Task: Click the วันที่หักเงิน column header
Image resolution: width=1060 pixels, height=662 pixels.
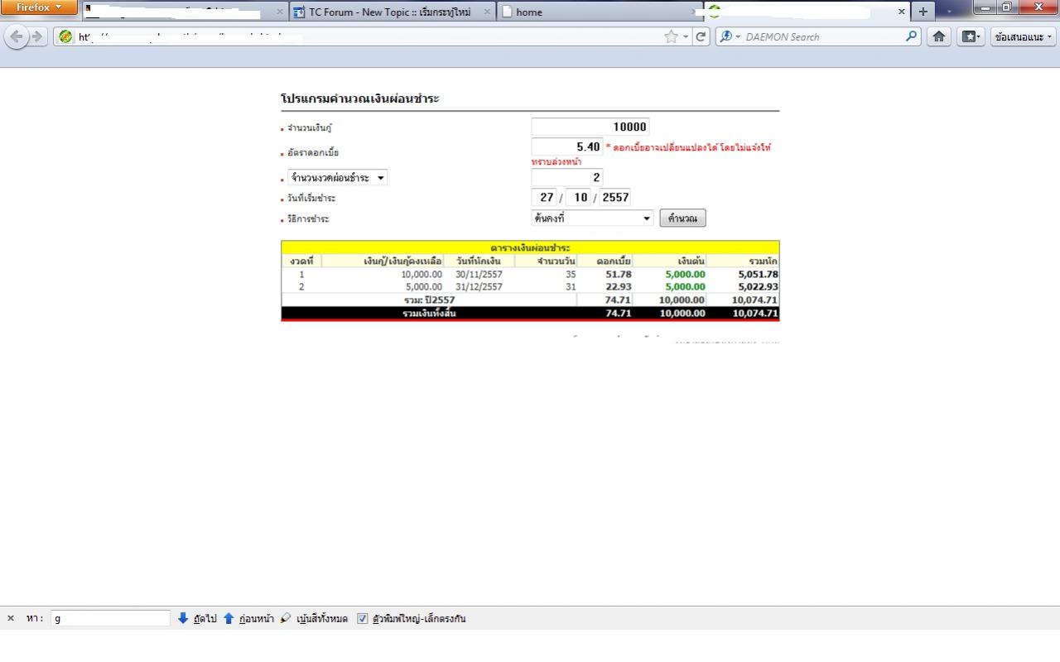Action: tap(478, 261)
